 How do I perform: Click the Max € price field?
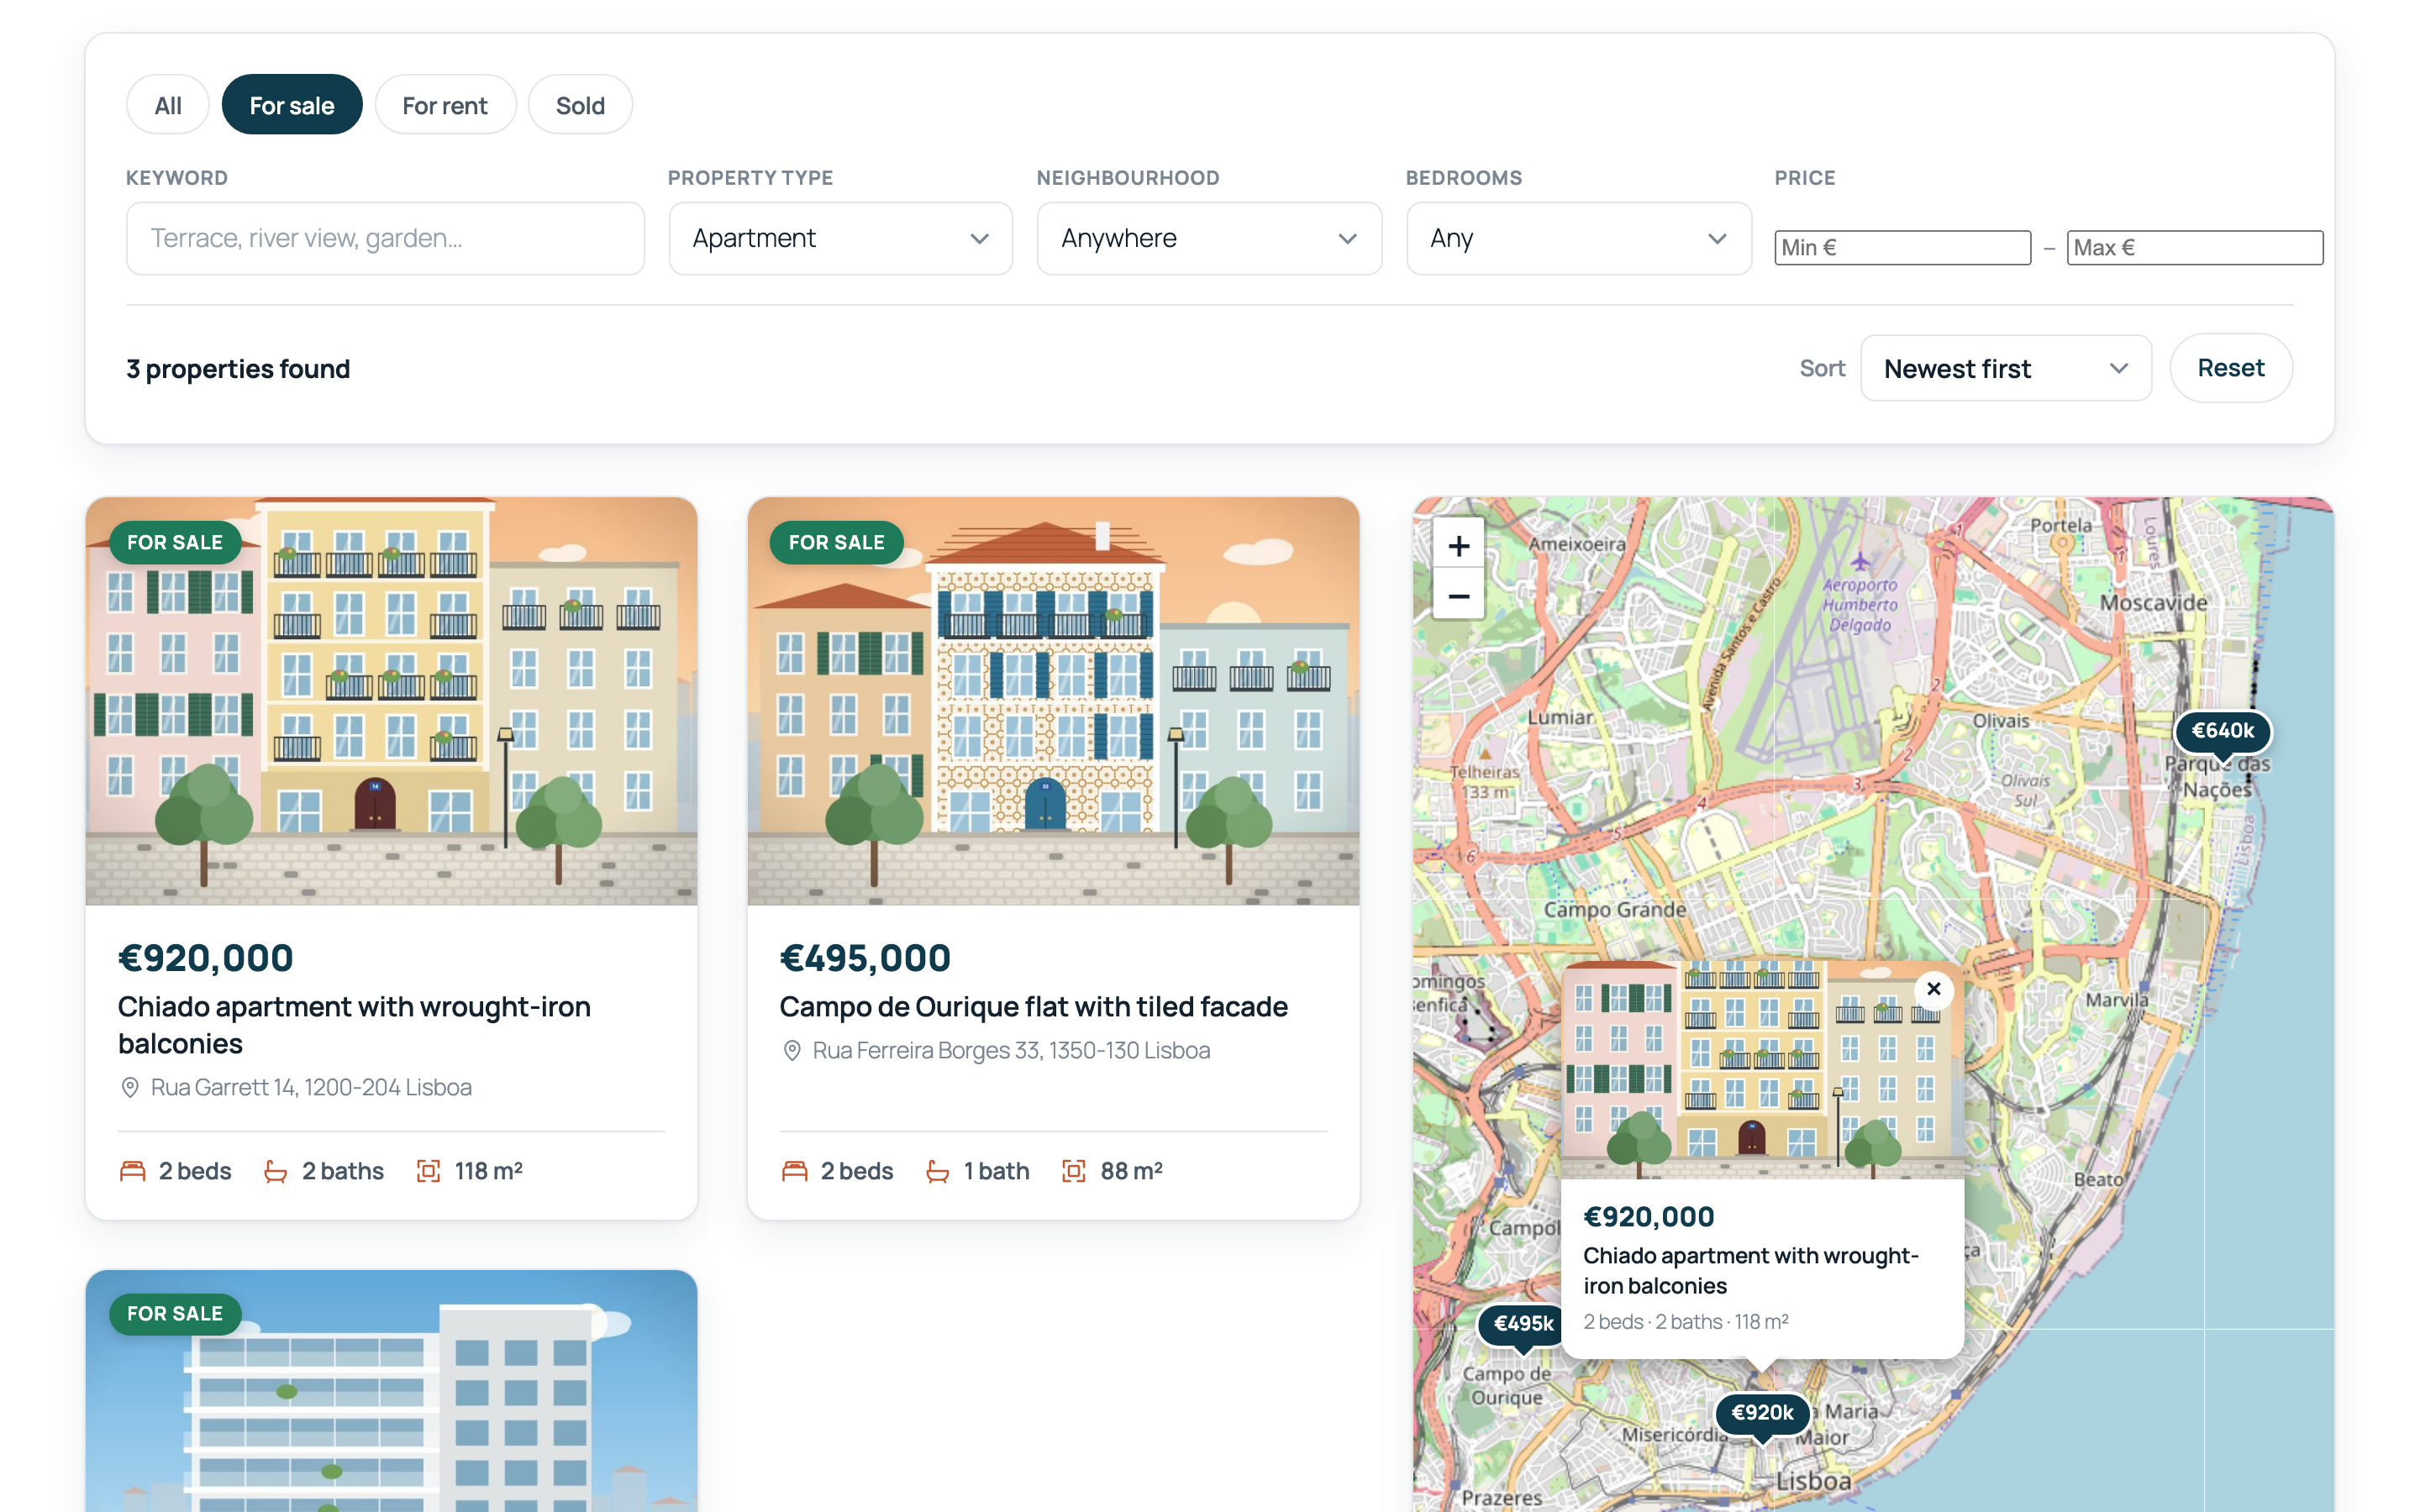coord(2194,248)
